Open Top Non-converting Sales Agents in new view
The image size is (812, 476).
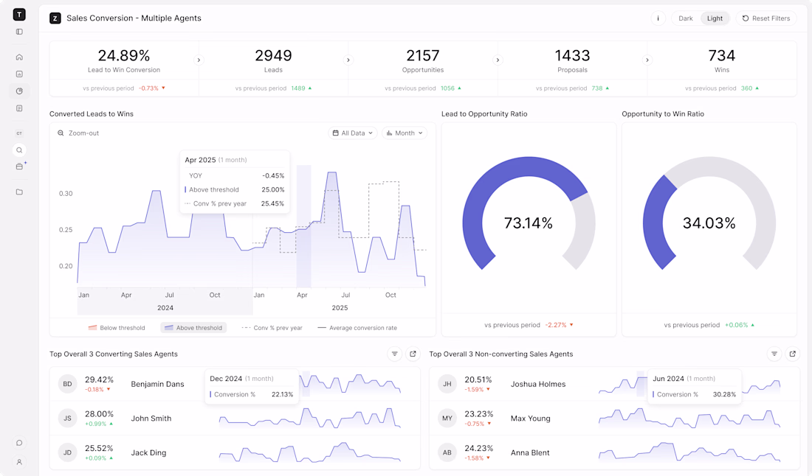(x=792, y=354)
